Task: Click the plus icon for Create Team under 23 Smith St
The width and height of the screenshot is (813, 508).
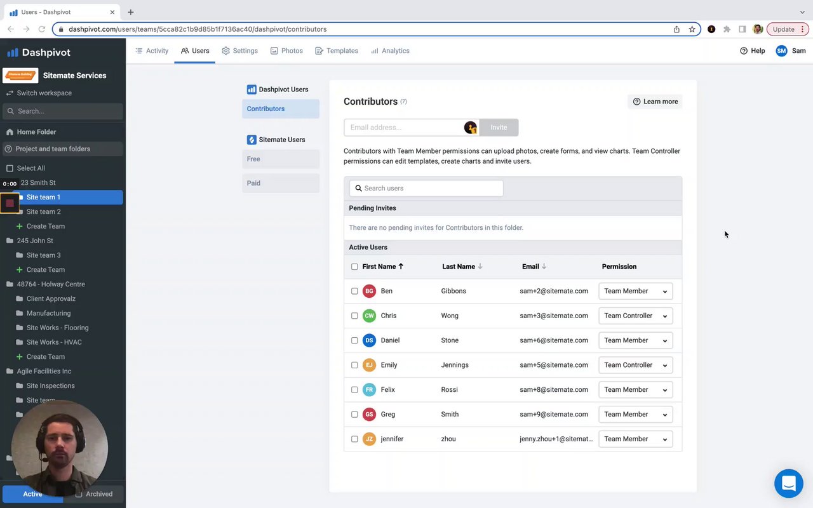Action: [x=19, y=226]
